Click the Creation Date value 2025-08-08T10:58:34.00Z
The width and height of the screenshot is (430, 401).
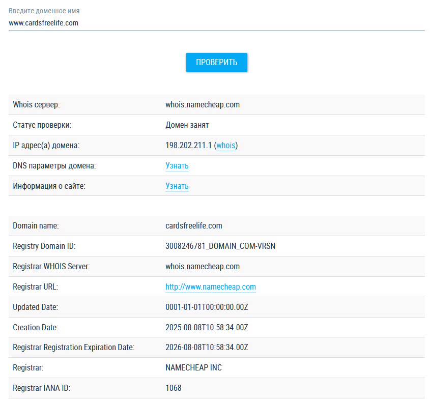(x=207, y=327)
